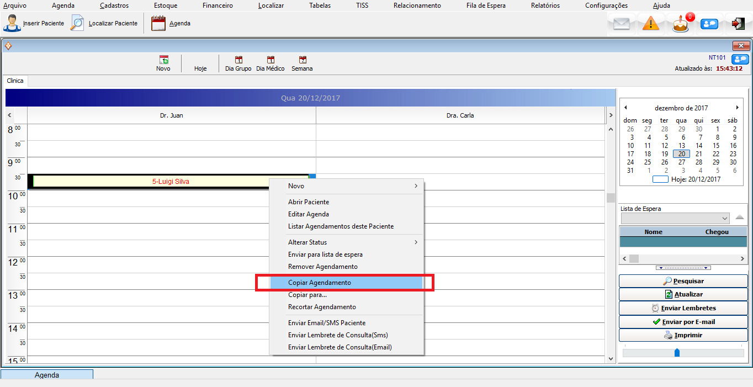Select Remover Agendamento menu entry

click(x=323, y=267)
